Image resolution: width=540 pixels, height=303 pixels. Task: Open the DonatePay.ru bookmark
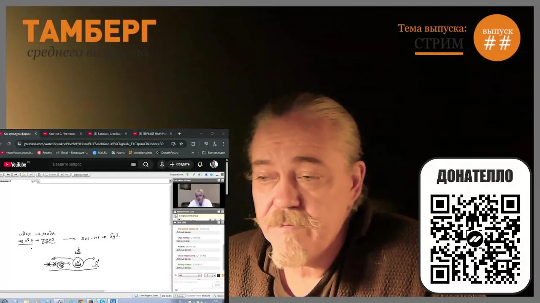(167, 153)
